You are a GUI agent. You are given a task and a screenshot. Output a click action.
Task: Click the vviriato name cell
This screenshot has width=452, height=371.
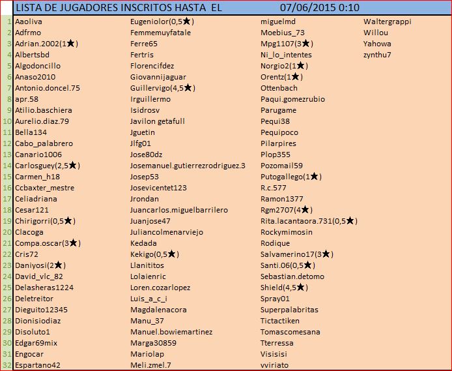tap(274, 365)
